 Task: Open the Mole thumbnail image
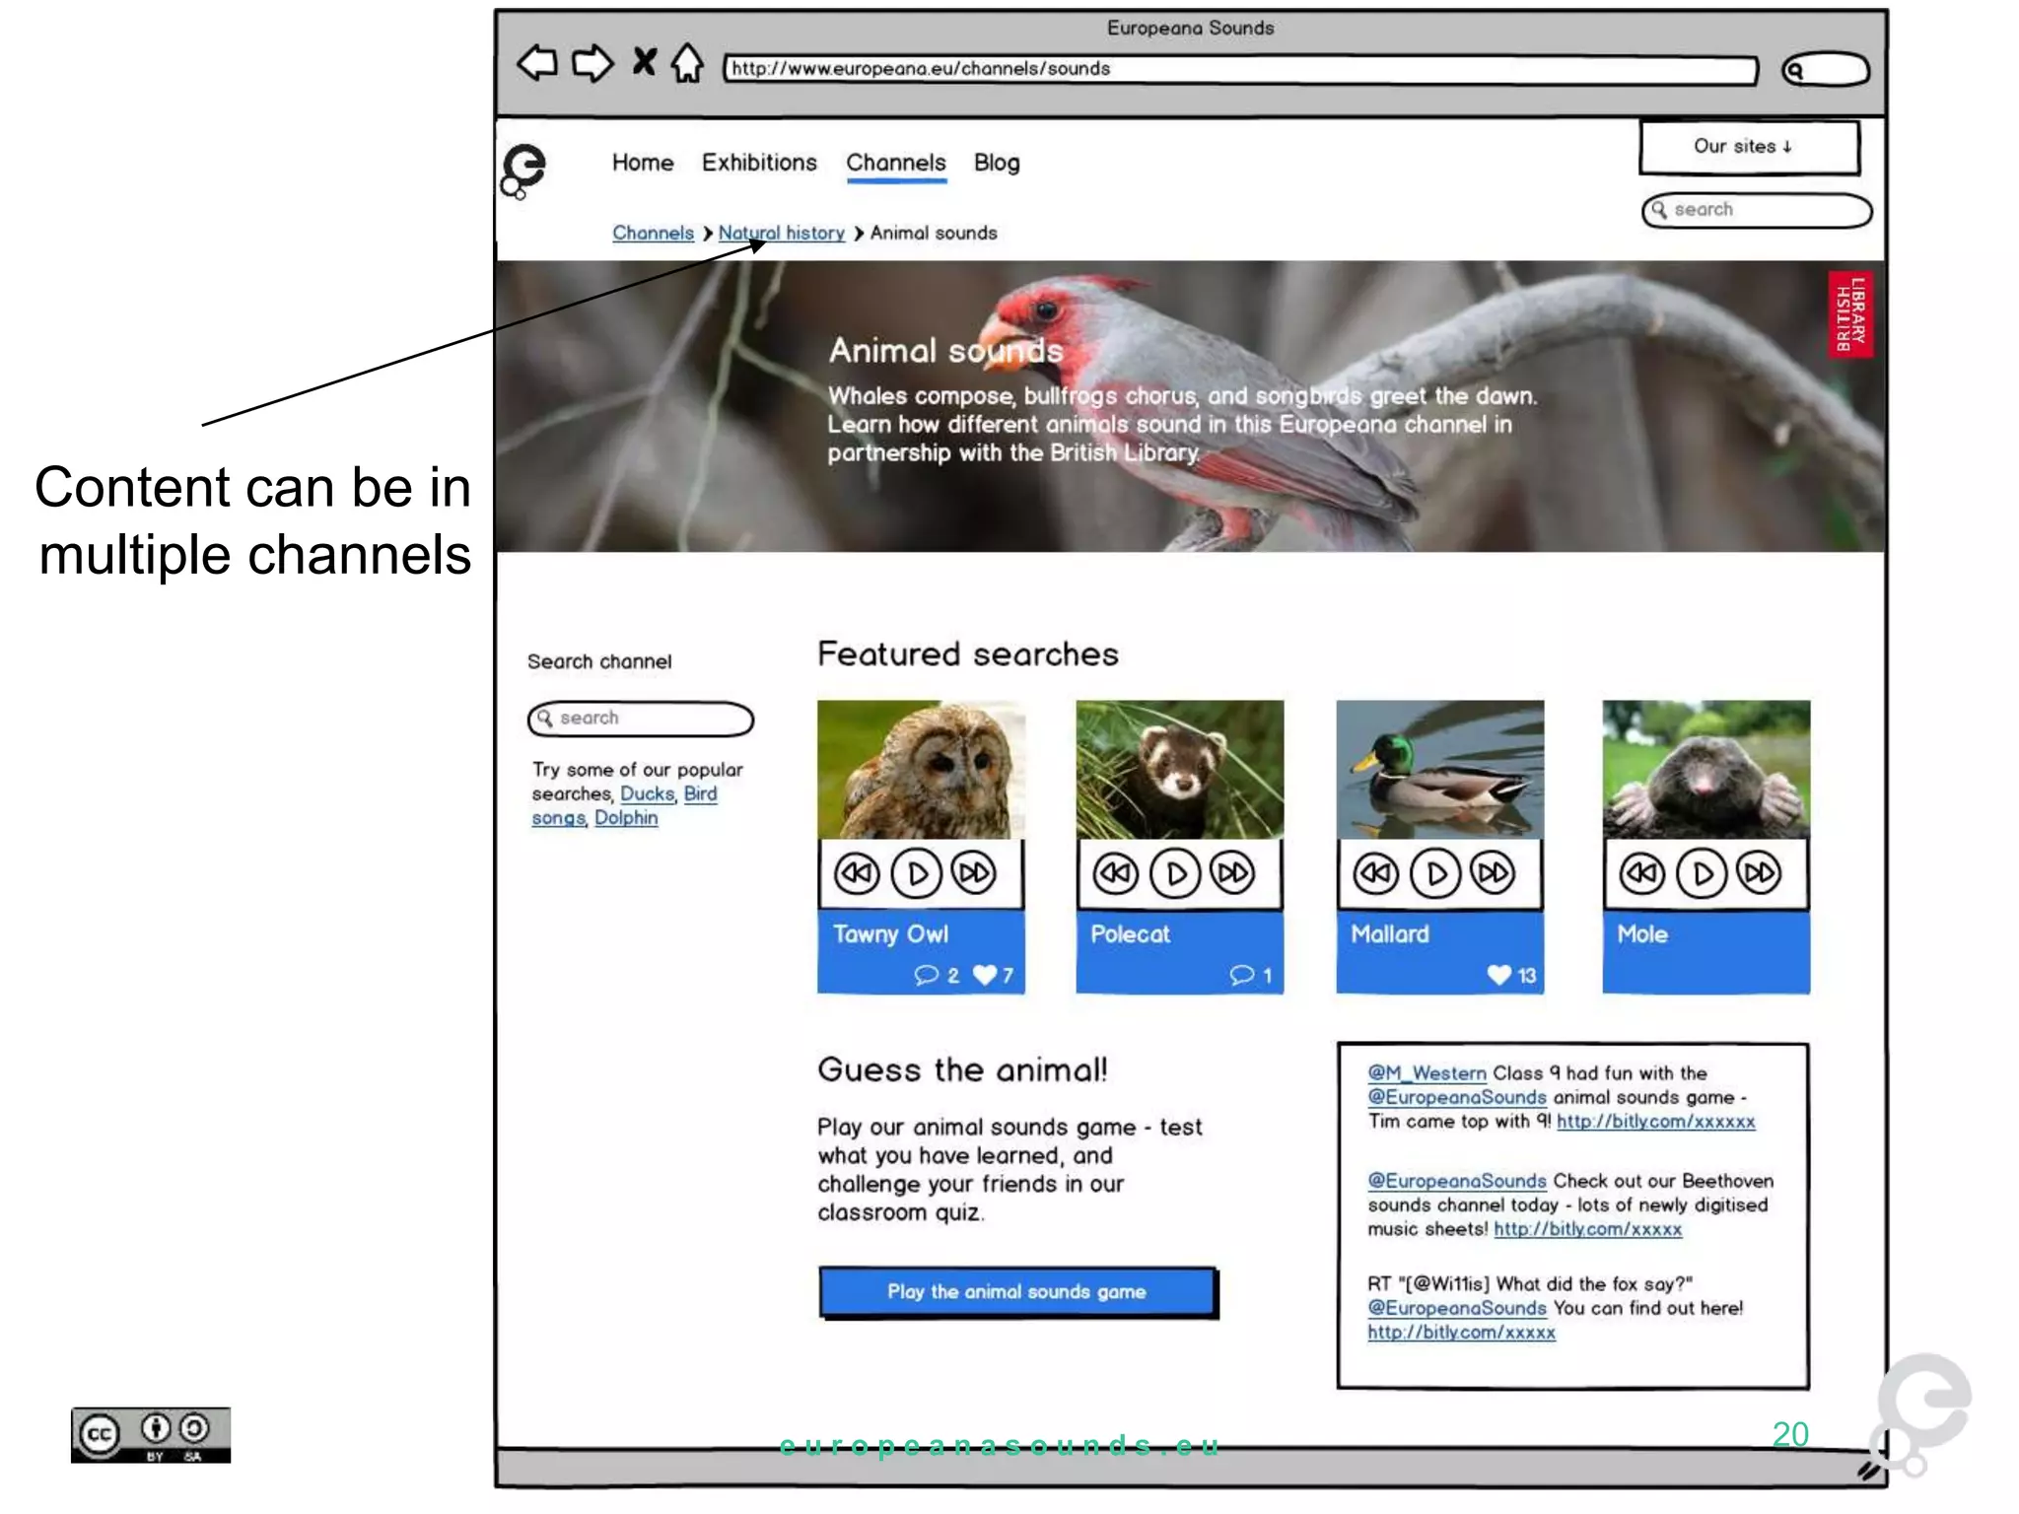[x=1706, y=769]
